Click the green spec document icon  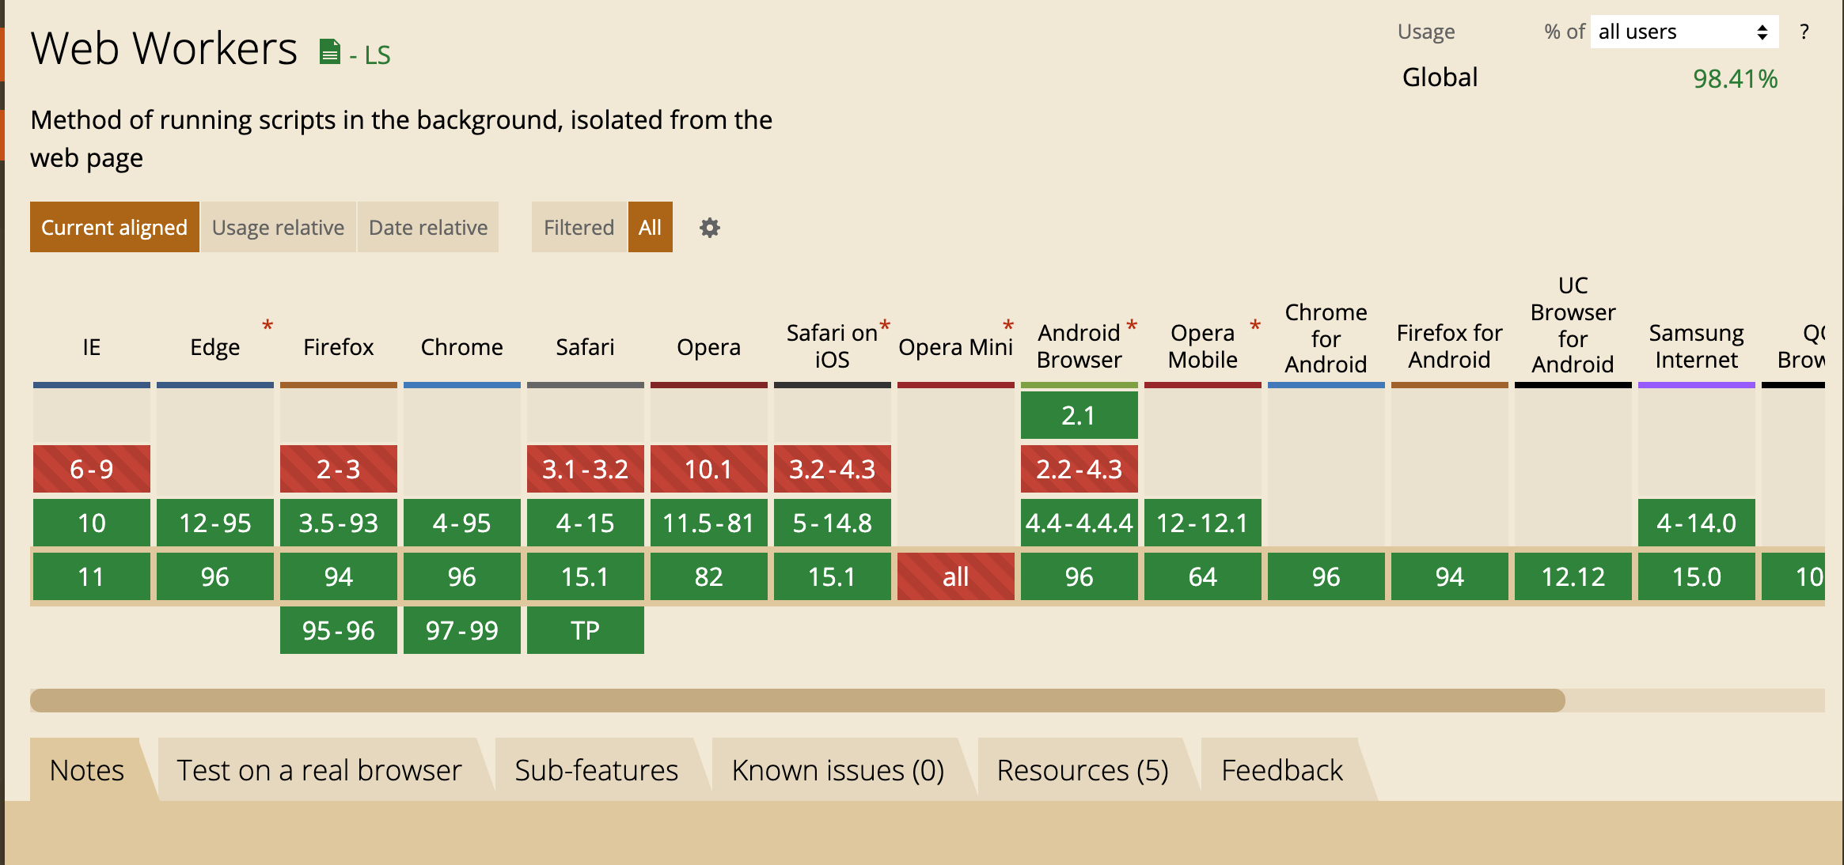pos(329,52)
